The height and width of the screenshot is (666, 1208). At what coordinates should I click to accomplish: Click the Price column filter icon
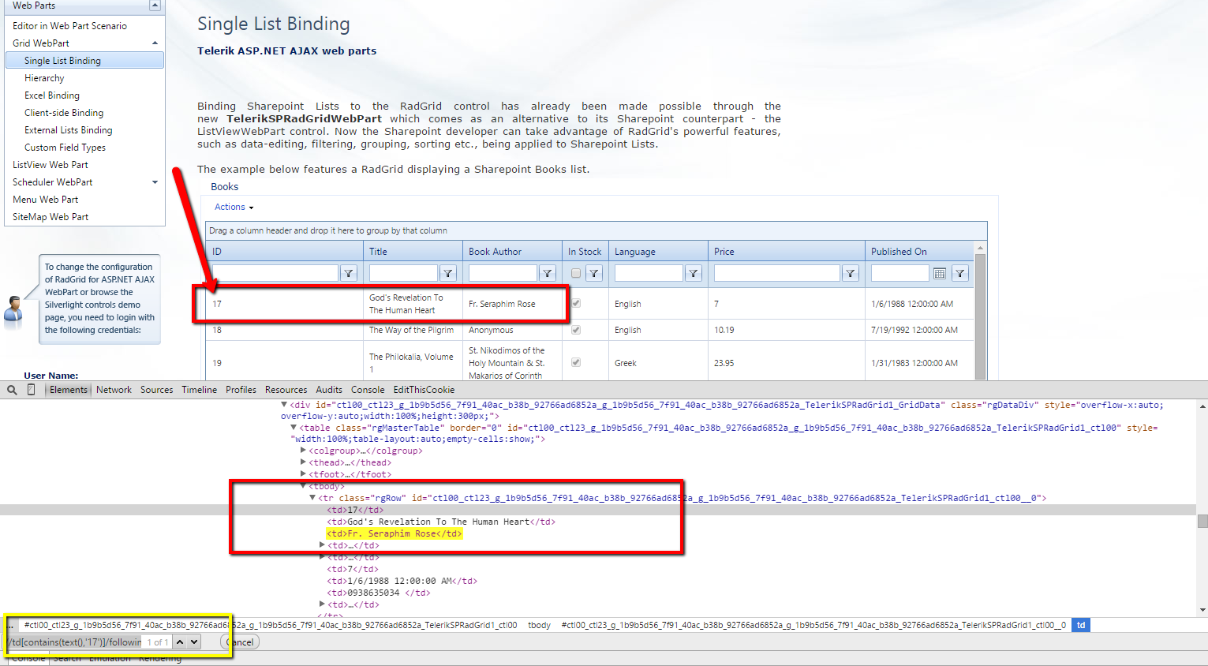coord(851,273)
